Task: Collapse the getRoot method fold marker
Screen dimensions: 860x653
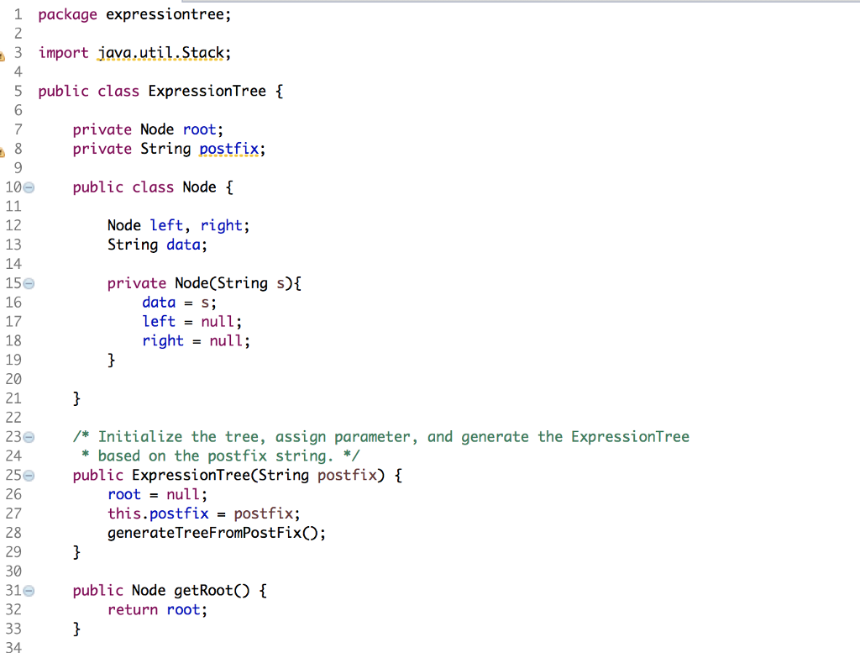Action: pyautogui.click(x=29, y=590)
